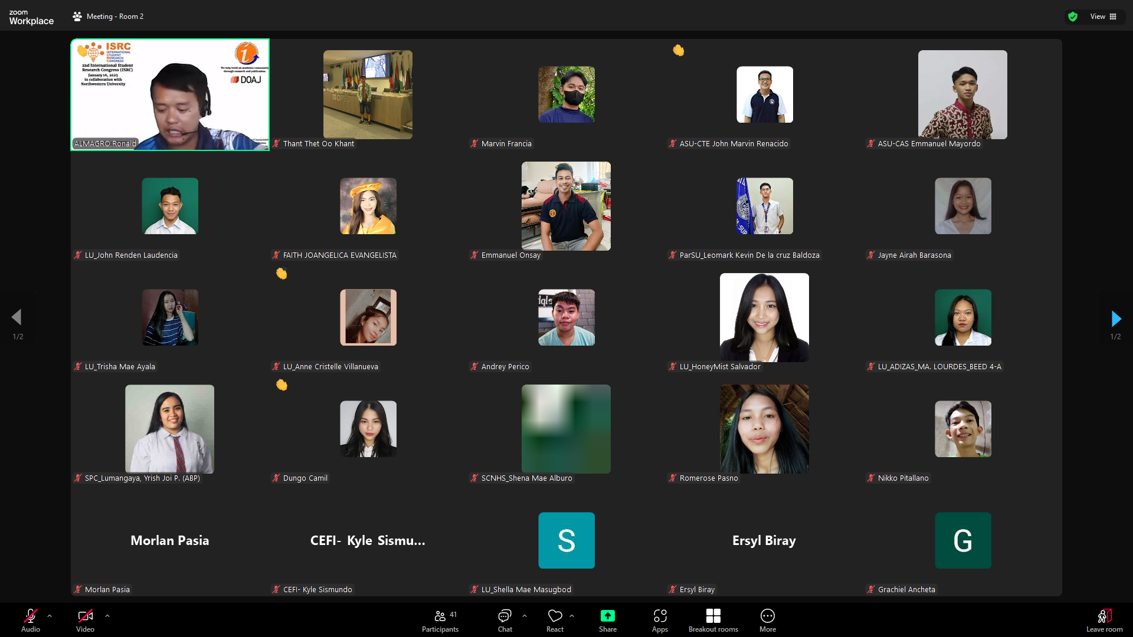Go to next gallery page arrow
1133x637 pixels.
coord(1115,319)
